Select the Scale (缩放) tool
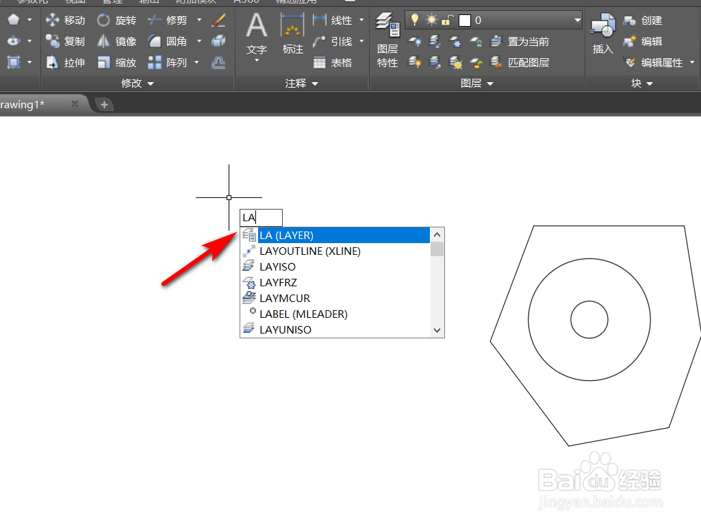The height and width of the screenshot is (526, 701). (116, 62)
